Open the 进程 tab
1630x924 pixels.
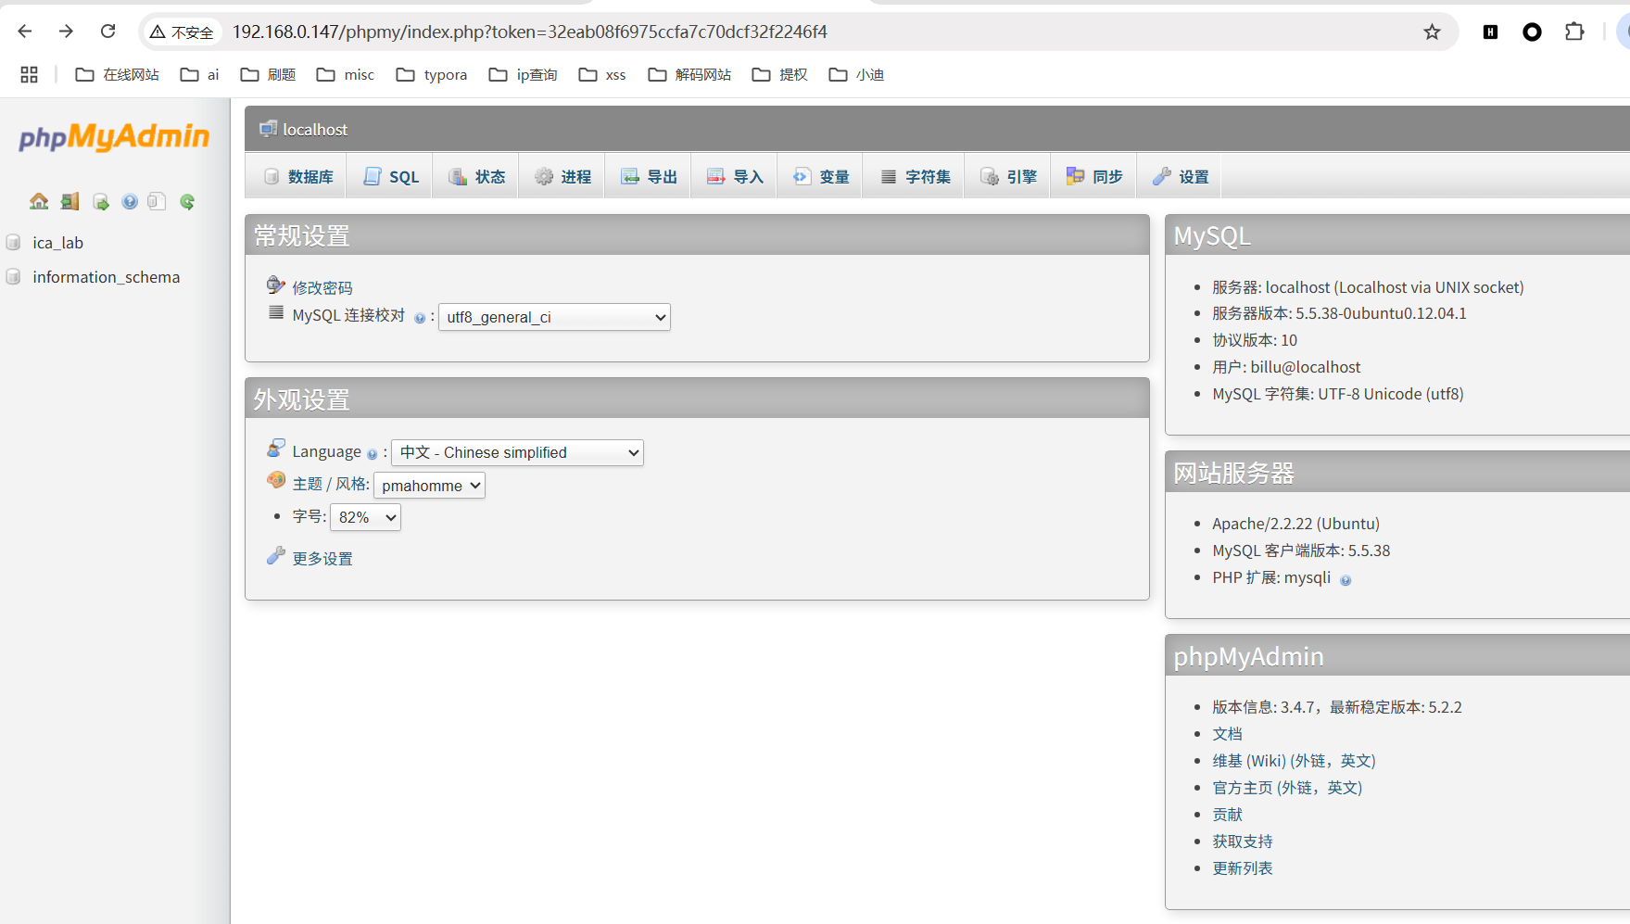coord(562,176)
